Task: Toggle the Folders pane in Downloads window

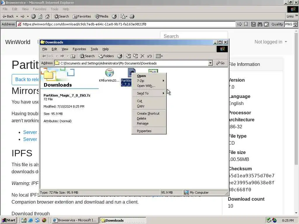Action: click(x=106, y=56)
